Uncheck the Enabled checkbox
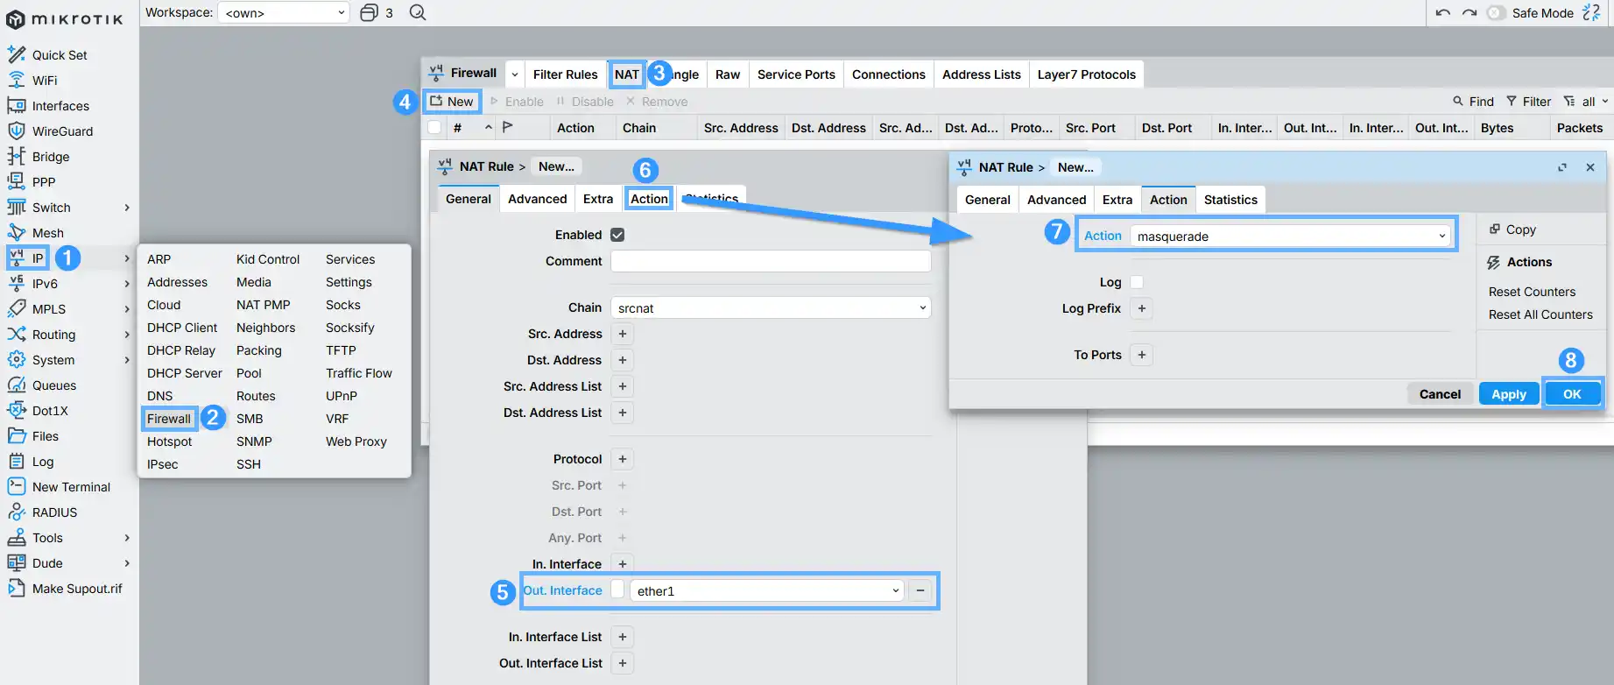The height and width of the screenshot is (685, 1614). point(617,235)
